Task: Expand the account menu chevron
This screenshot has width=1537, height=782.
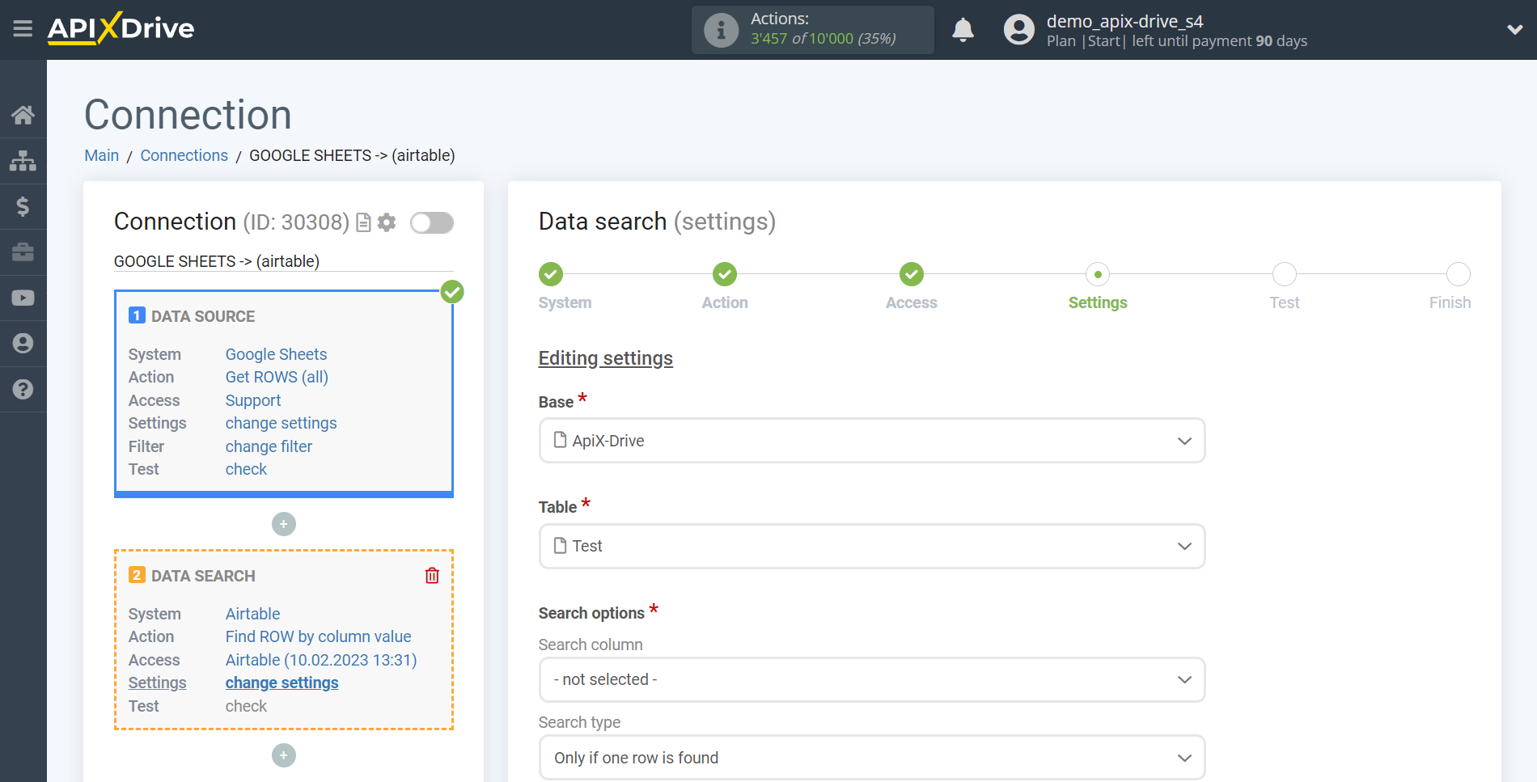Action: pyautogui.click(x=1514, y=30)
